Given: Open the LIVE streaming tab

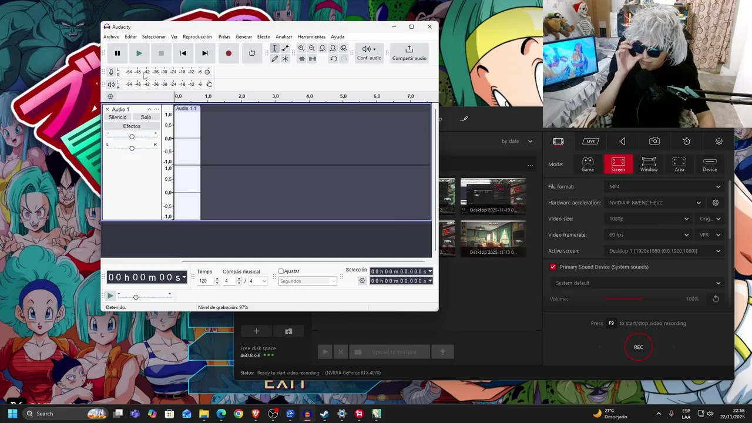Looking at the screenshot, I should coord(590,141).
